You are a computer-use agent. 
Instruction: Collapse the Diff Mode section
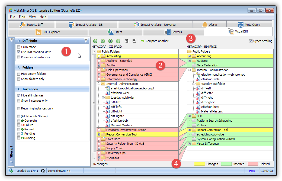[x=18, y=41]
